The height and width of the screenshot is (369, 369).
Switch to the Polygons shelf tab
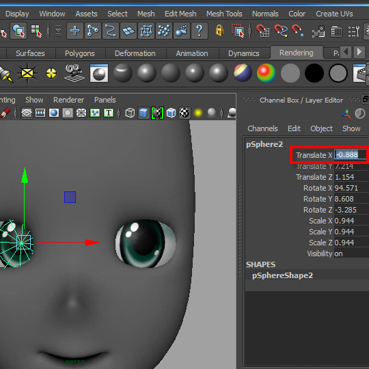pos(79,53)
